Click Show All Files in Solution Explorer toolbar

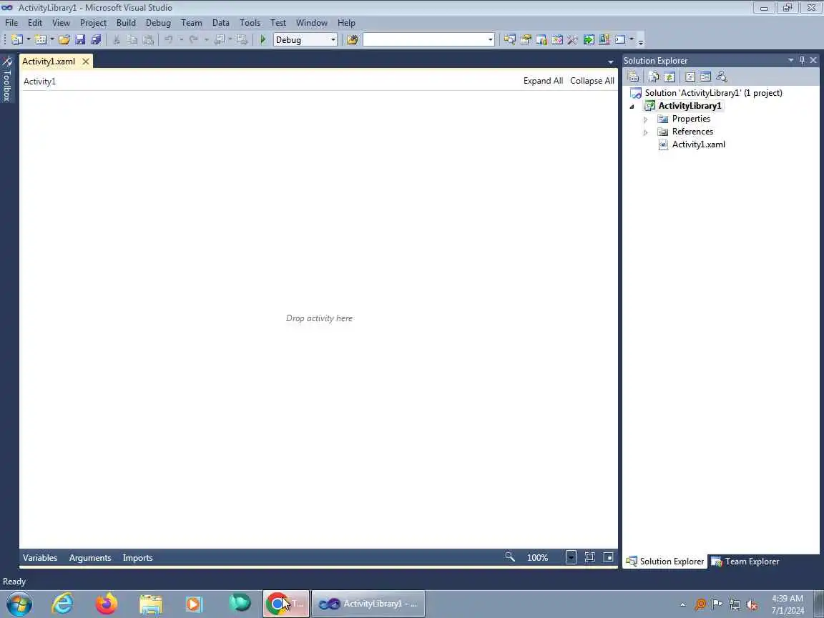(653, 77)
